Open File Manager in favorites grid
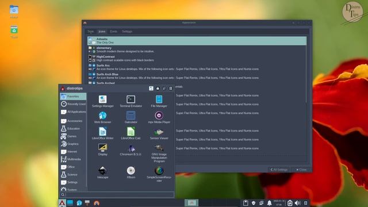The width and height of the screenshot is (368, 207). (x=159, y=101)
